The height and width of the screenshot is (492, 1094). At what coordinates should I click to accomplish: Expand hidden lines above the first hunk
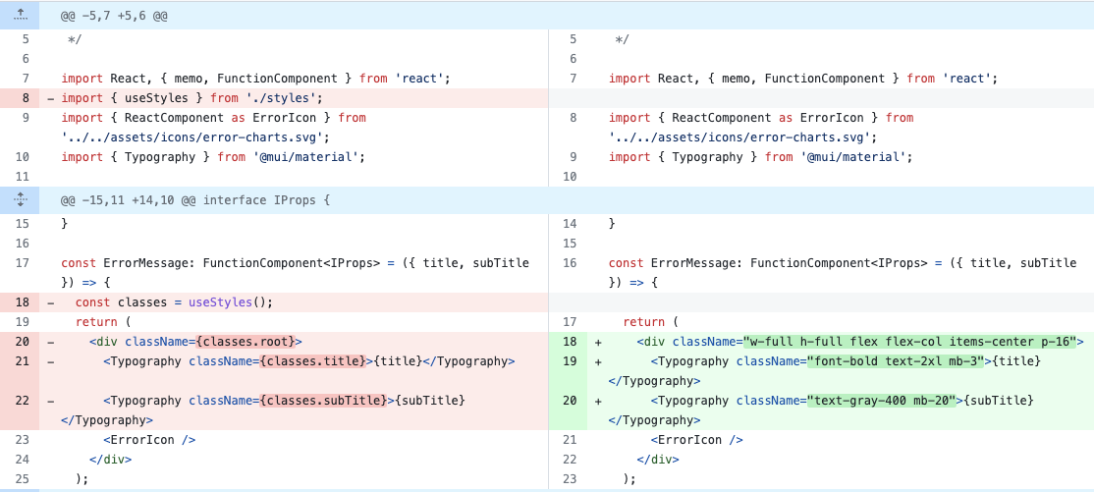tap(20, 15)
